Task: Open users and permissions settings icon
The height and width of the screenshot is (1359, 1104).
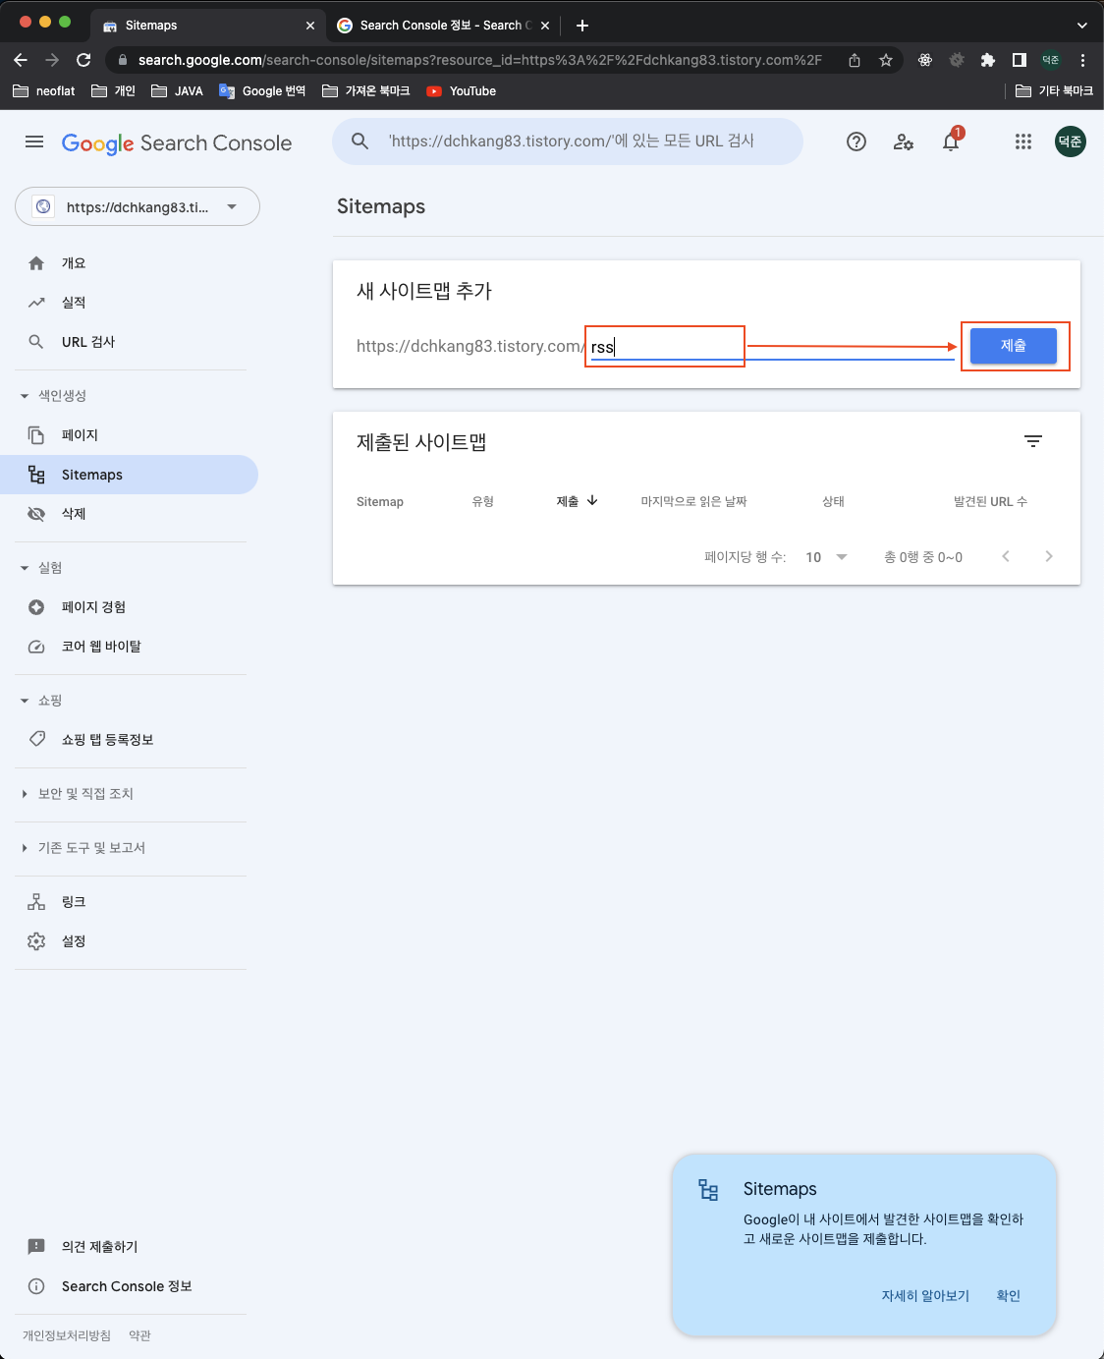Action: [904, 142]
